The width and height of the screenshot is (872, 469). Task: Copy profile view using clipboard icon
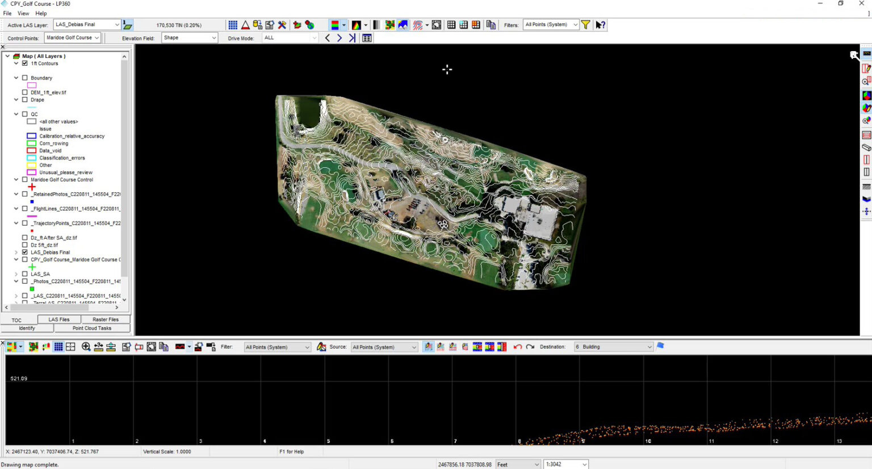(162, 346)
